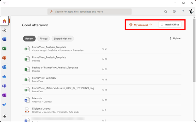This screenshot has height=122, width=196.
Task: Click the My Account link
Action: click(x=141, y=25)
